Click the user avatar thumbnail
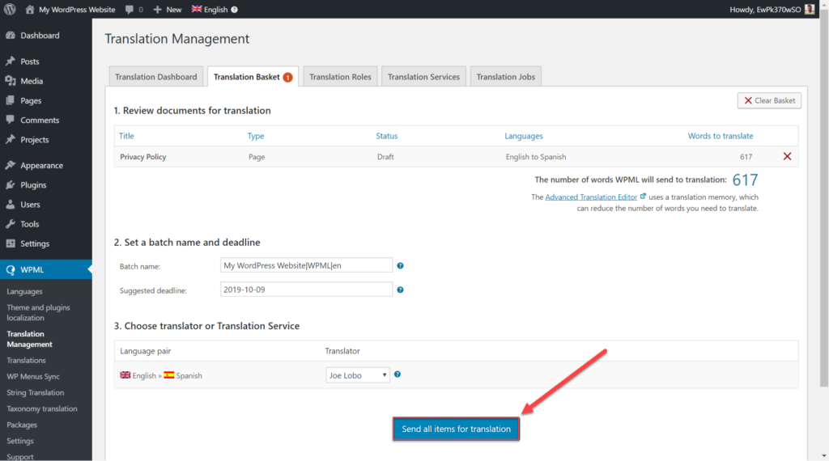This screenshot has width=829, height=461. 810,9
